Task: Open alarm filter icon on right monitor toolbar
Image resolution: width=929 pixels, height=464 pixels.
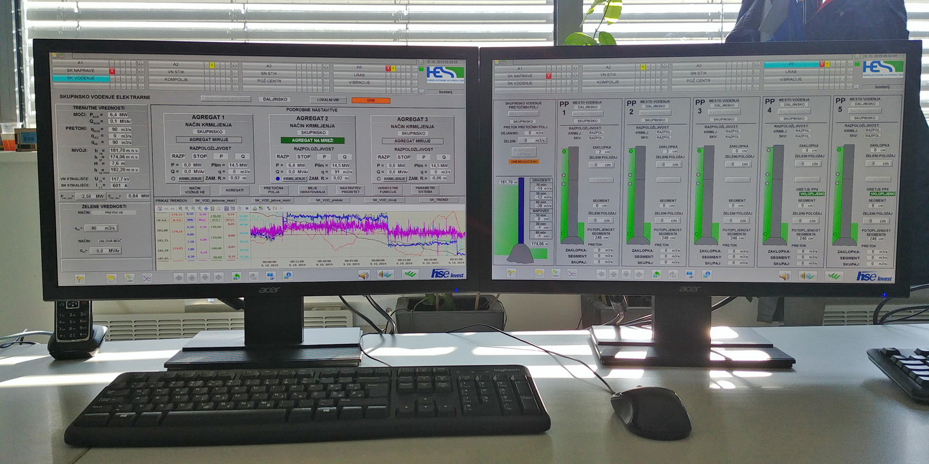Action: (x=512, y=273)
